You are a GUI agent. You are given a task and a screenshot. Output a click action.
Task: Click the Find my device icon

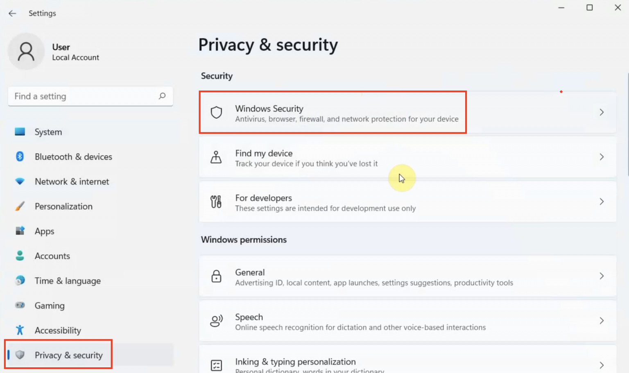click(216, 157)
